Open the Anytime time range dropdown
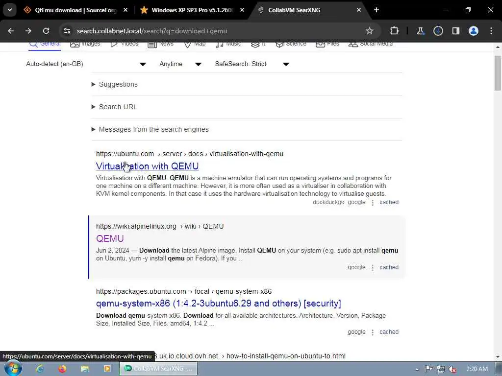Screen dimensions: 502x376 [x=180, y=64]
